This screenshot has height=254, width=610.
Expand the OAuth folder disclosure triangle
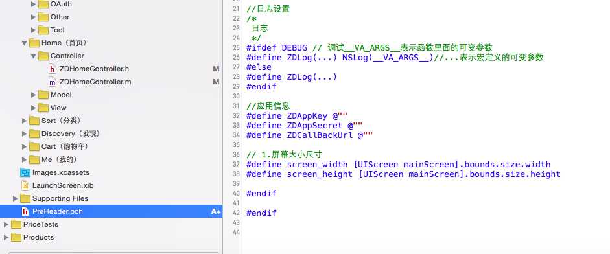[x=34, y=5]
